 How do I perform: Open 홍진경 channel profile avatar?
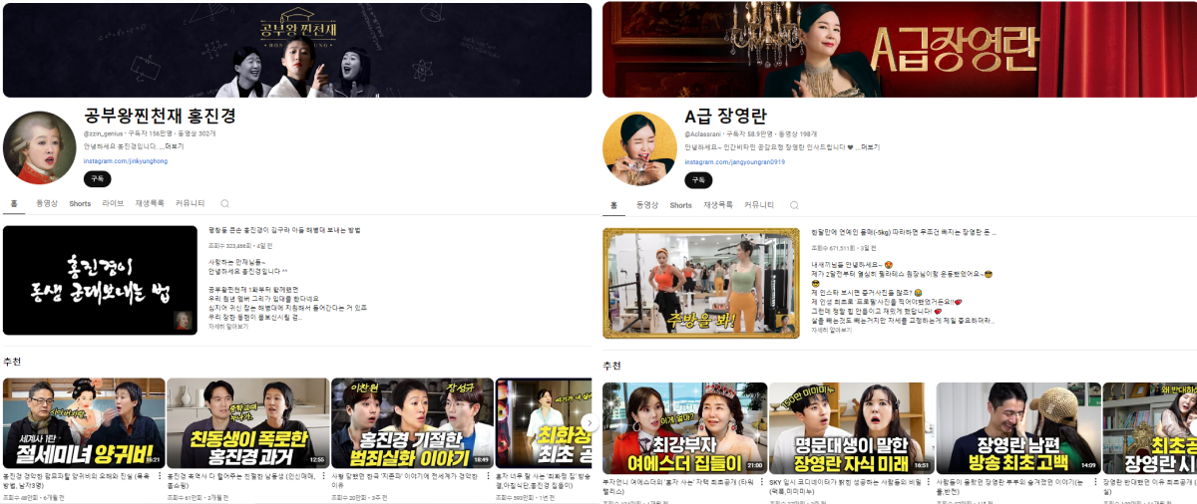pos(40,147)
